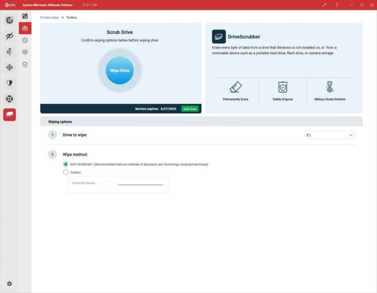Click the iolo logo in title bar

(x=10, y=5)
